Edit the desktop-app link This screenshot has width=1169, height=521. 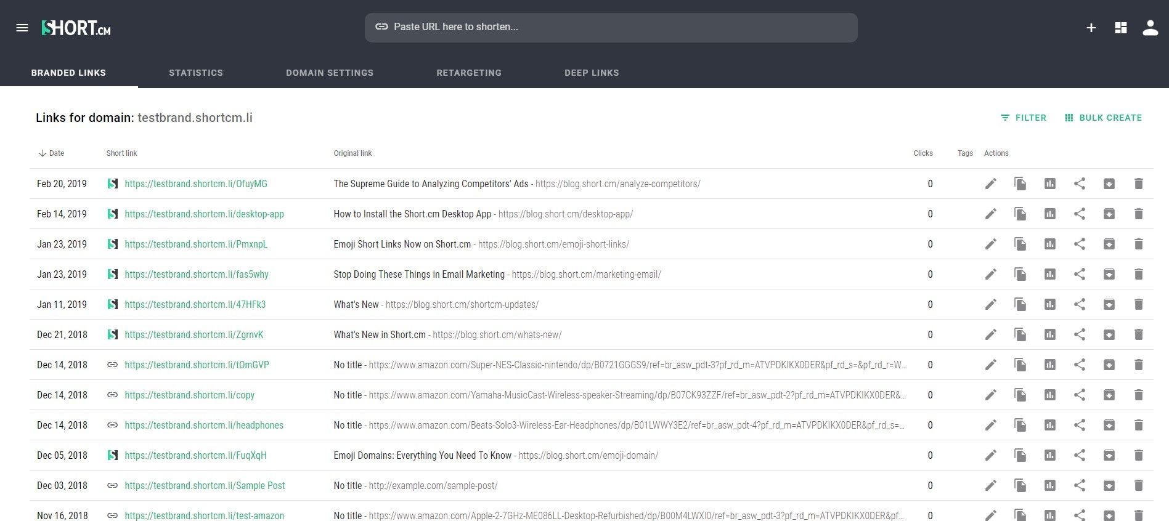tap(990, 214)
